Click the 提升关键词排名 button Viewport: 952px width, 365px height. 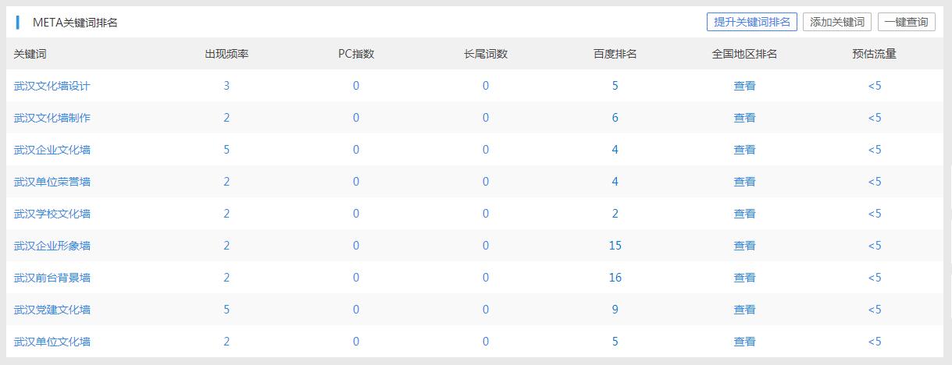[x=751, y=22]
